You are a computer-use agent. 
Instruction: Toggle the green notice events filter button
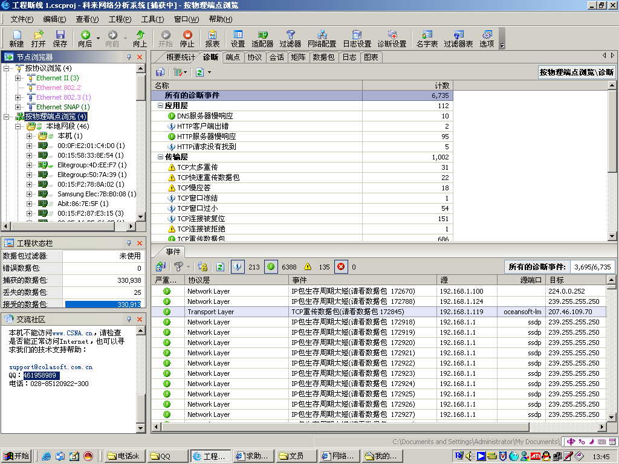point(271,266)
